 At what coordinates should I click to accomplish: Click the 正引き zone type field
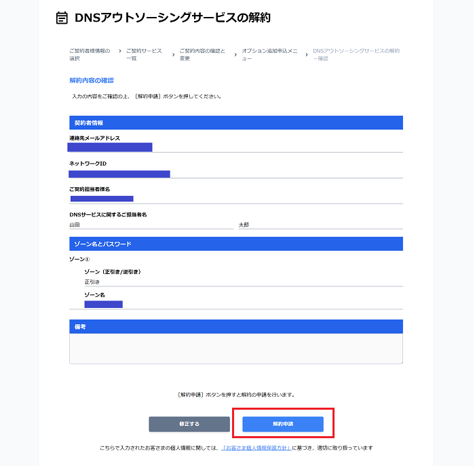[244, 282]
